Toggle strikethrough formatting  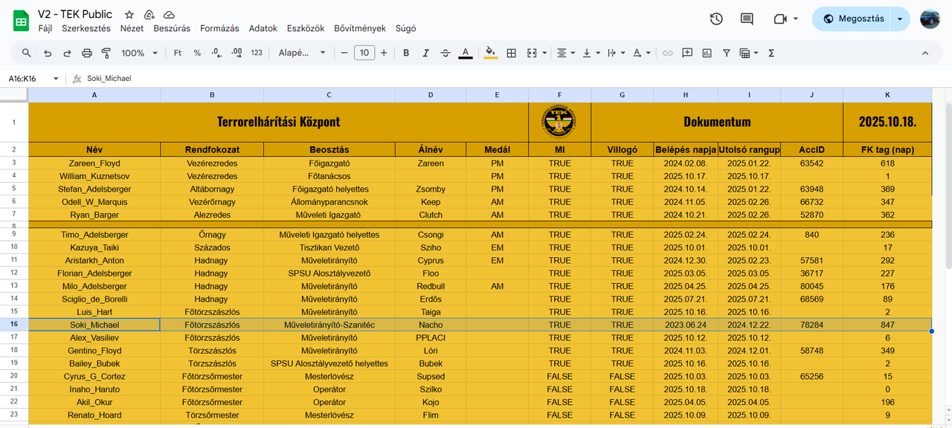[x=446, y=53]
